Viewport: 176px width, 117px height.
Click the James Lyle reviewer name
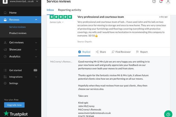click(x=55, y=22)
